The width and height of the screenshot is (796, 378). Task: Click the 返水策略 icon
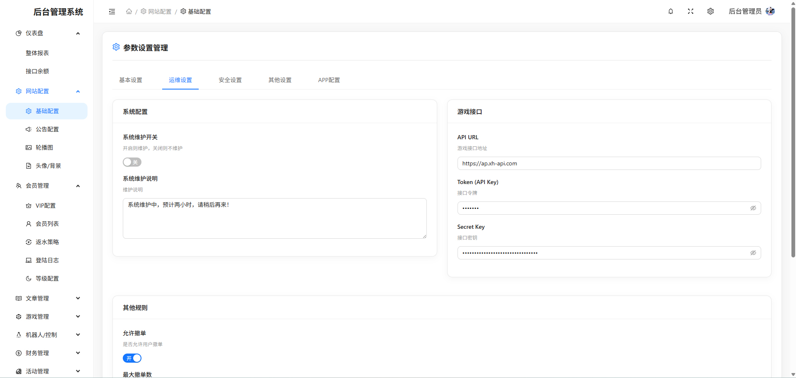point(29,242)
